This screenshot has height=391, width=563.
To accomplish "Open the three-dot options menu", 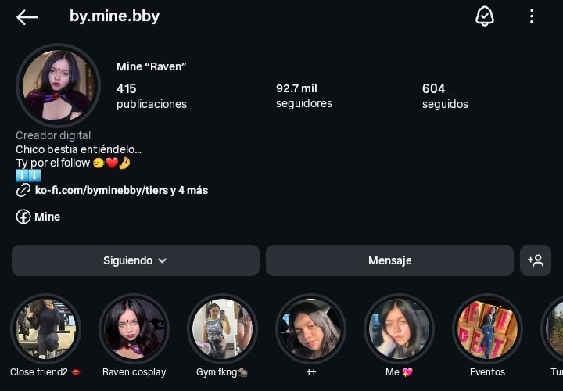I will pyautogui.click(x=532, y=16).
